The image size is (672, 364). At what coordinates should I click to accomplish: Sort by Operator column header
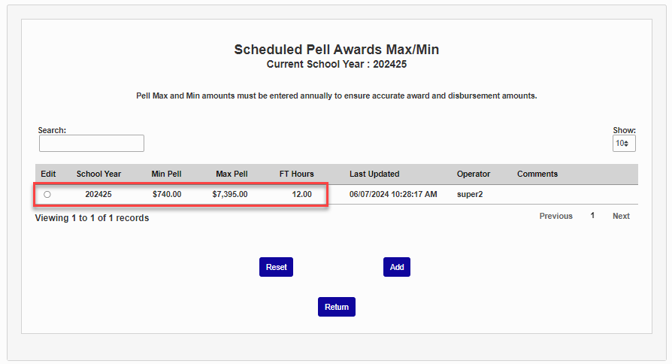click(x=474, y=174)
